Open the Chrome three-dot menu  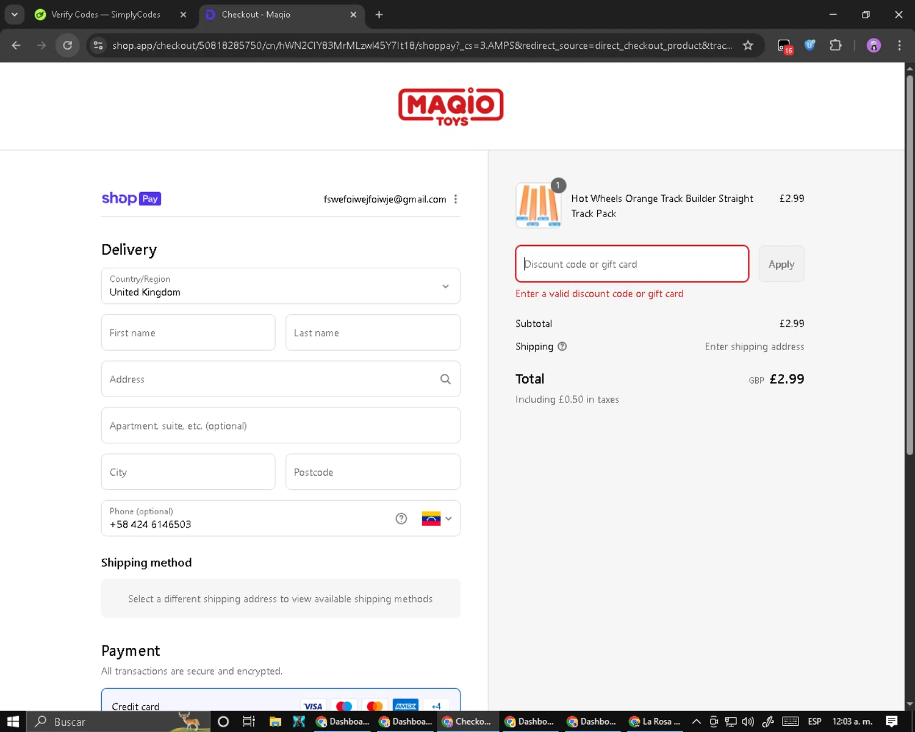[899, 46]
